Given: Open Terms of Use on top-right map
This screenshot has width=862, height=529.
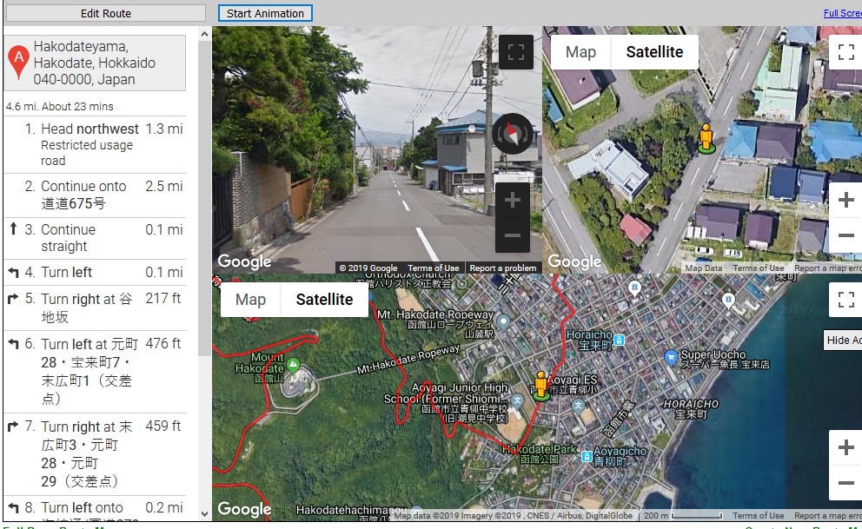Looking at the screenshot, I should pos(758,268).
